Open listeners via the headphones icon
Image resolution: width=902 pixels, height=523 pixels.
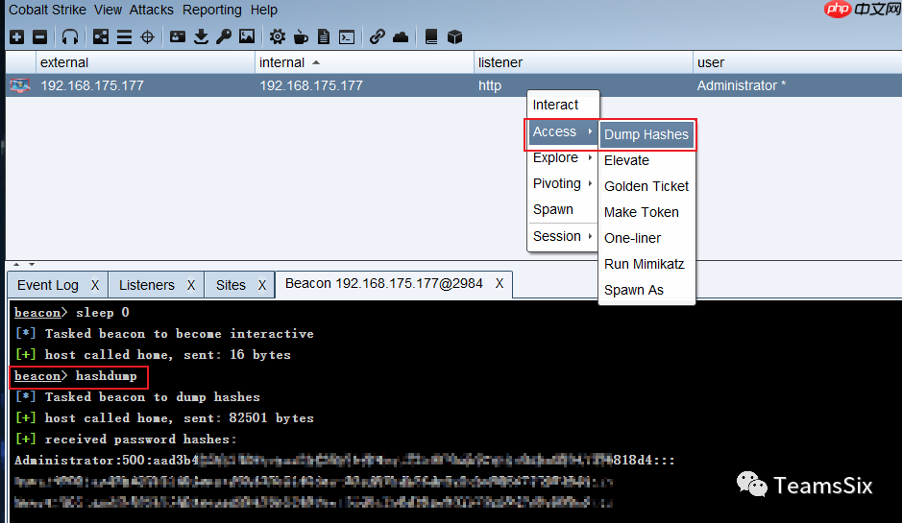69,37
